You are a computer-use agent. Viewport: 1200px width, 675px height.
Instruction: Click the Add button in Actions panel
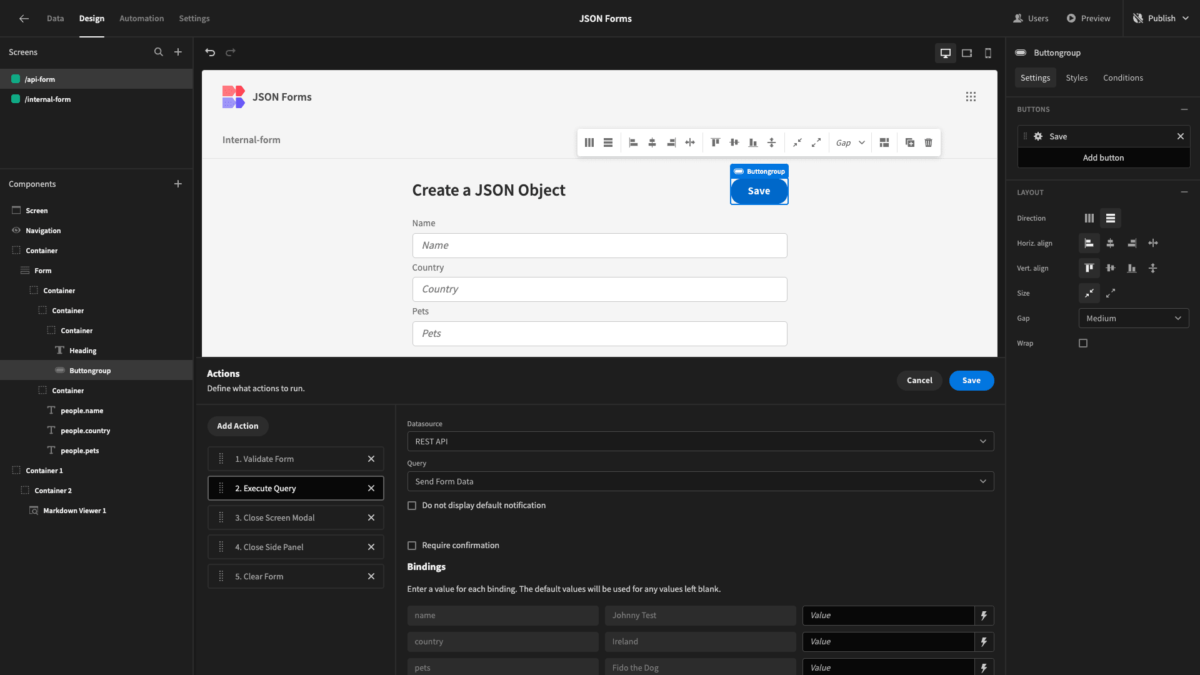(x=237, y=426)
